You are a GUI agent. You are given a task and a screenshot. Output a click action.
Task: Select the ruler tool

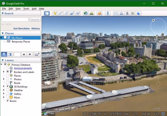(108, 13)
